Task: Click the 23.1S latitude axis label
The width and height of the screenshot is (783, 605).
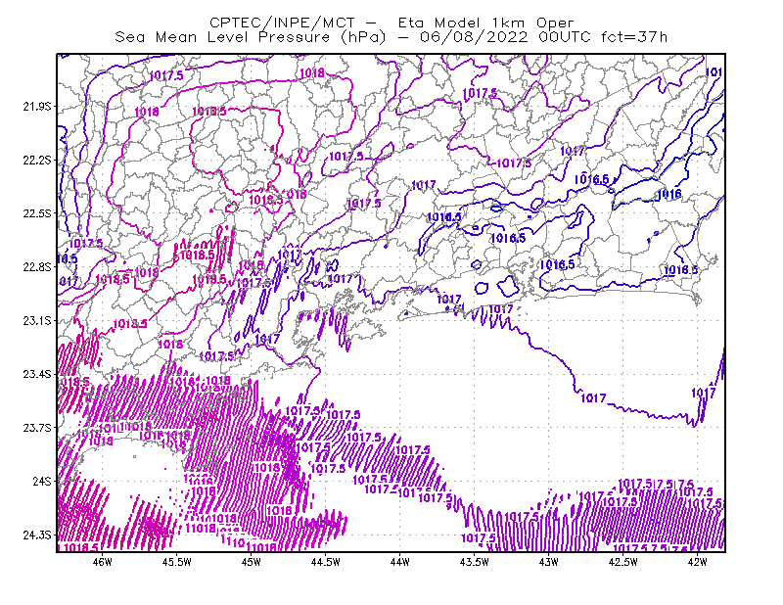Action: tap(37, 320)
